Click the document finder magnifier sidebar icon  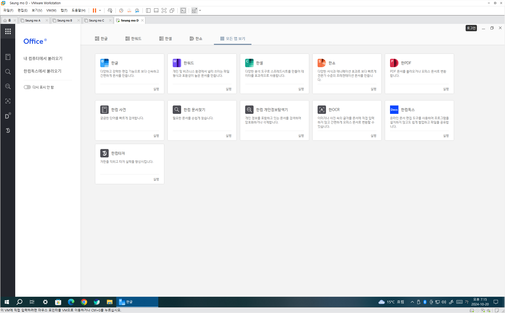(x=8, y=72)
